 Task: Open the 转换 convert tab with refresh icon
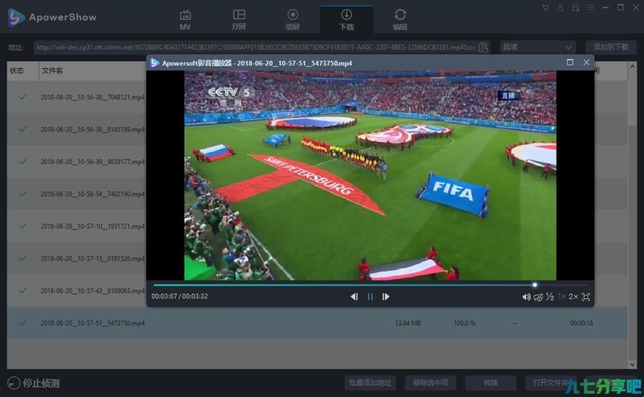click(400, 20)
